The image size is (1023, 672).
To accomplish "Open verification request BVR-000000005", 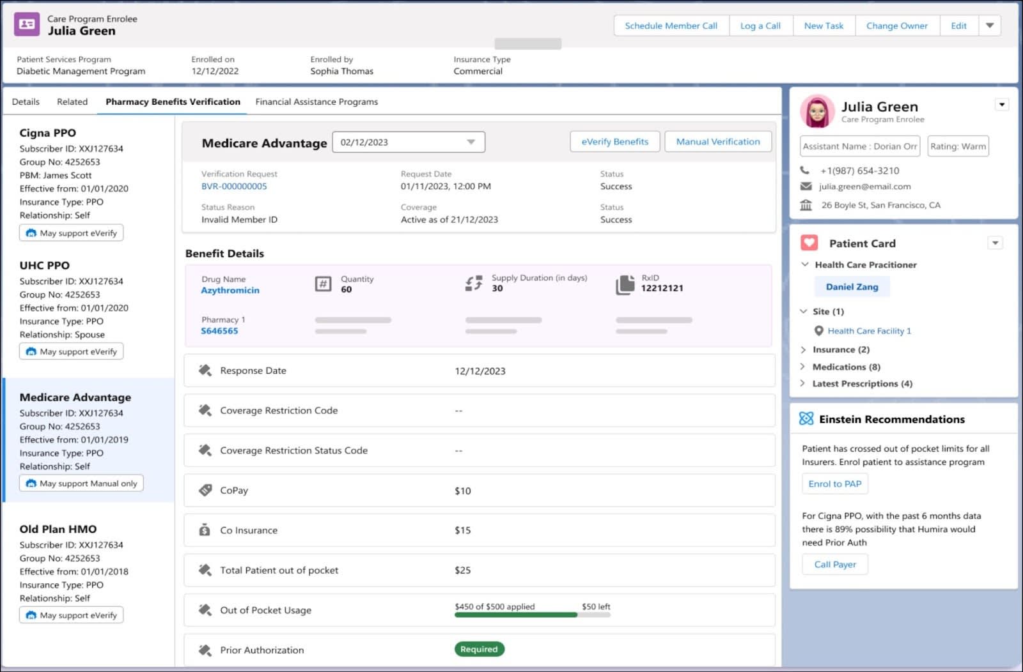I will [x=234, y=187].
